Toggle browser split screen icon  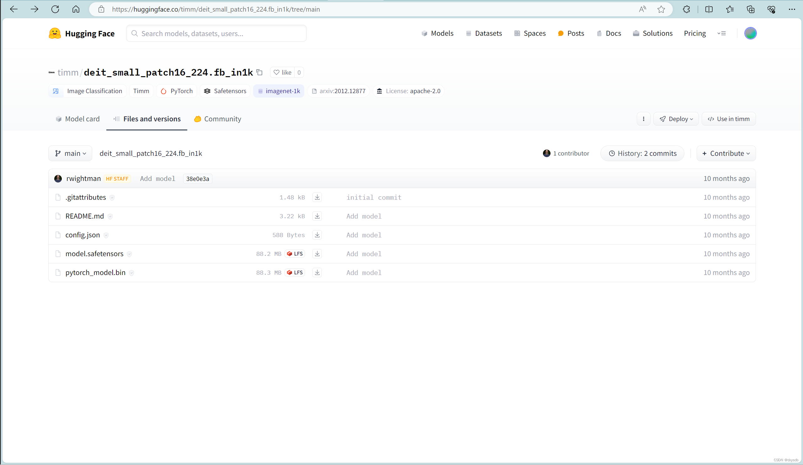pos(709,9)
